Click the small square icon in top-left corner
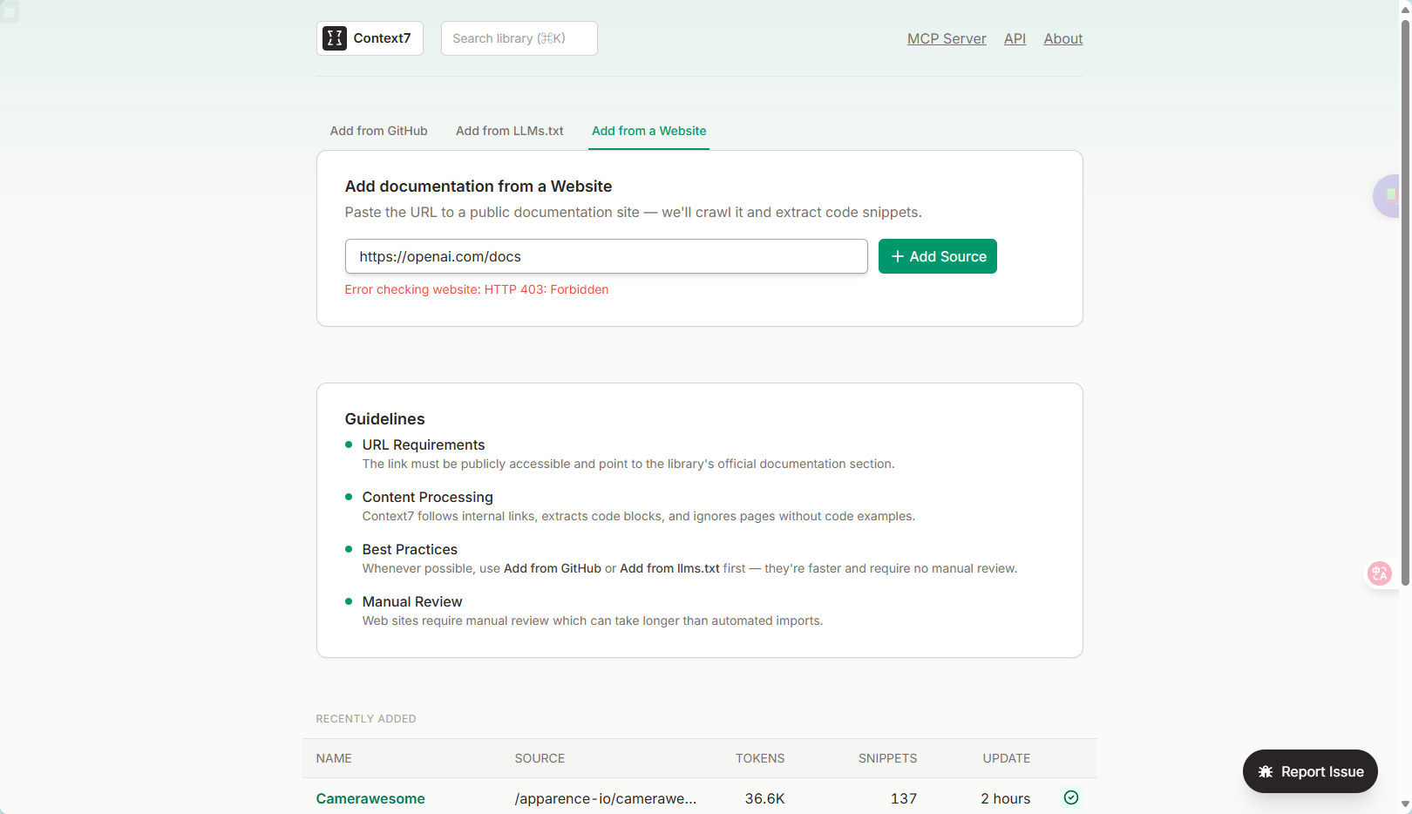 coord(10,12)
